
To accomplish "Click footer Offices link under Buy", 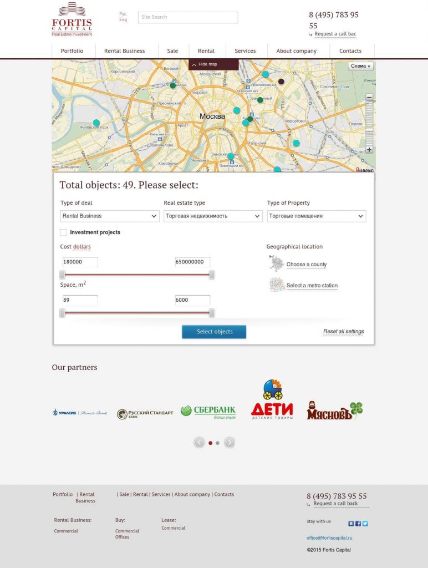I will [x=122, y=537].
